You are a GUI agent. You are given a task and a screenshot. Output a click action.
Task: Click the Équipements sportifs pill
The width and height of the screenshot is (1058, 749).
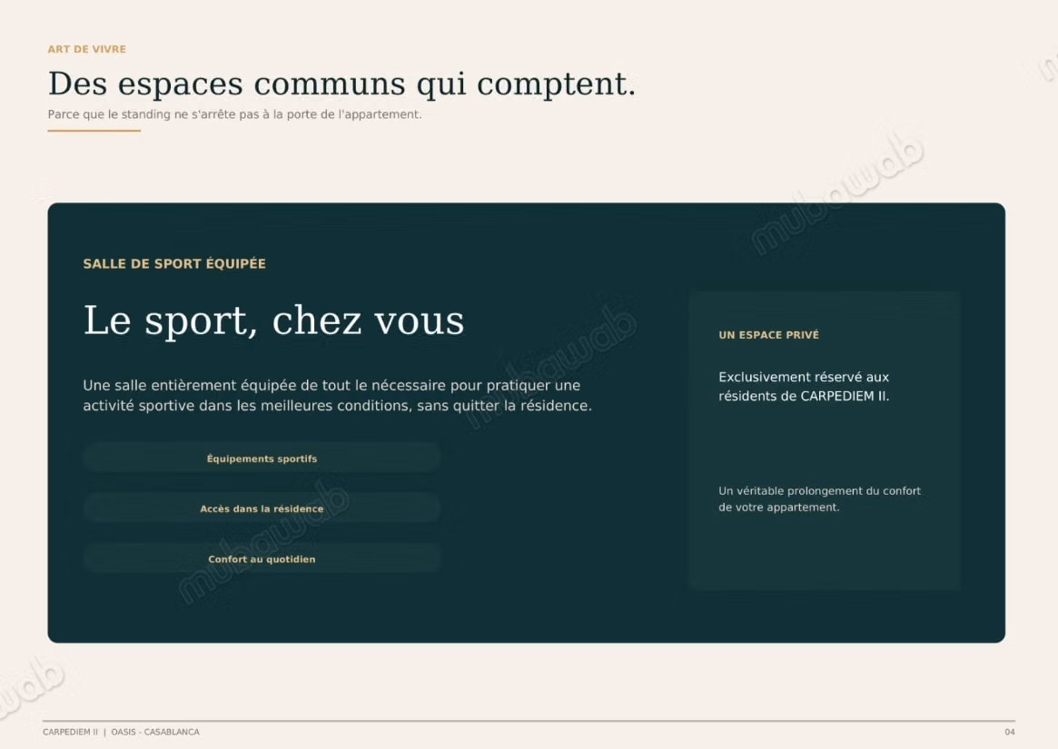(262, 458)
